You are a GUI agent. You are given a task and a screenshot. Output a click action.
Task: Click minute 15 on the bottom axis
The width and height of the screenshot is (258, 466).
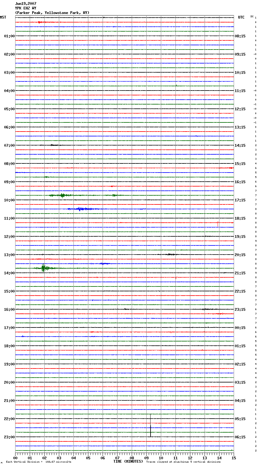tap(234, 458)
